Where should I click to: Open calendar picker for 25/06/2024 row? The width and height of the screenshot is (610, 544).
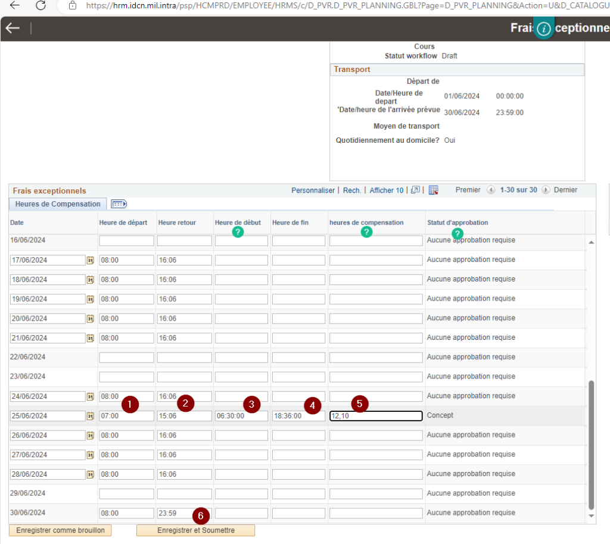(91, 416)
